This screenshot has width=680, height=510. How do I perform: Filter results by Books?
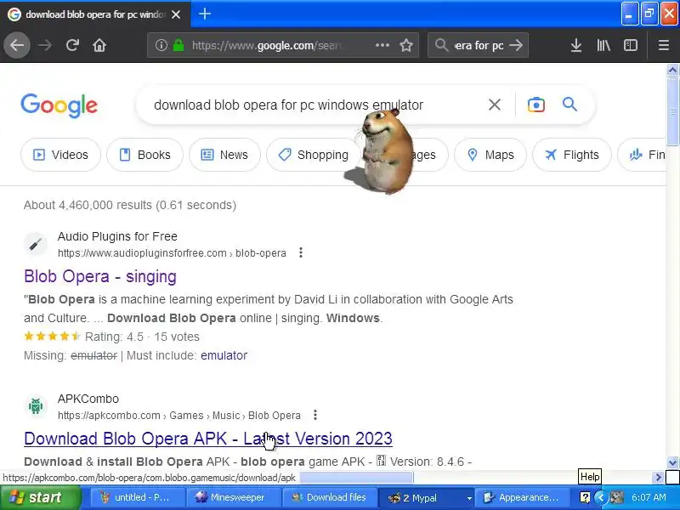144,155
